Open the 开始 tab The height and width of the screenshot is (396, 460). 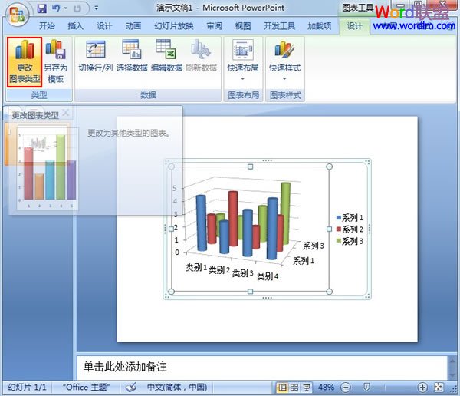pyautogui.click(x=47, y=26)
